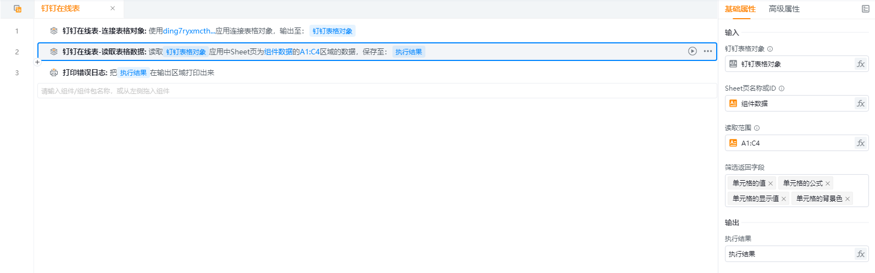Viewport: 875px width, 273px height.
Task: Remove the 单元格的背景色 tag
Action: tap(848, 199)
